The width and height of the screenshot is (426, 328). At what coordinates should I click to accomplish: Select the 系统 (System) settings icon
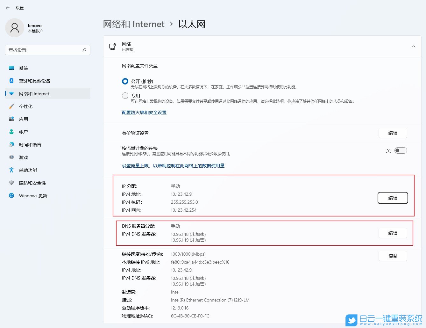11,68
